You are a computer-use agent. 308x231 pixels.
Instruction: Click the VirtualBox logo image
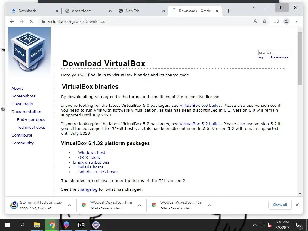[x=29, y=52]
